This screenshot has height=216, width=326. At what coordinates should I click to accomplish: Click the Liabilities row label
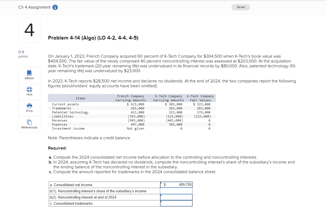63,116
